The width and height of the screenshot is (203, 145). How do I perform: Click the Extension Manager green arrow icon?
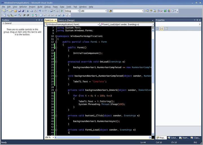pyautogui.click(x=165, y=11)
